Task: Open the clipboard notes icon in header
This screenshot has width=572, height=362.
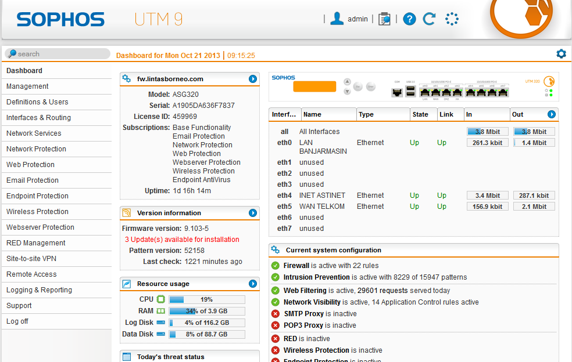Action: click(x=384, y=19)
